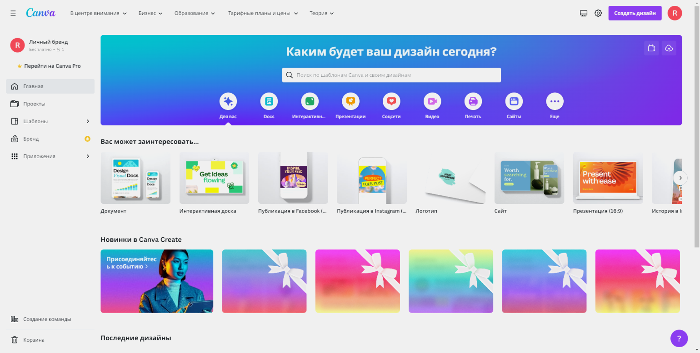Open the Сайт template thumbnail
Screen dimensions: 700x353
coord(530,178)
